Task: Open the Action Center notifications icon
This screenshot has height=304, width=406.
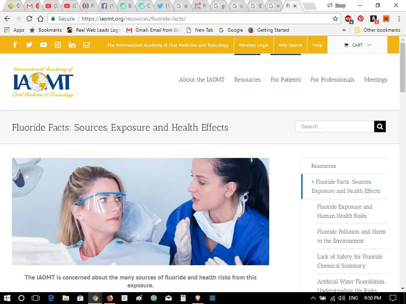Action: pyautogui.click(x=393, y=298)
